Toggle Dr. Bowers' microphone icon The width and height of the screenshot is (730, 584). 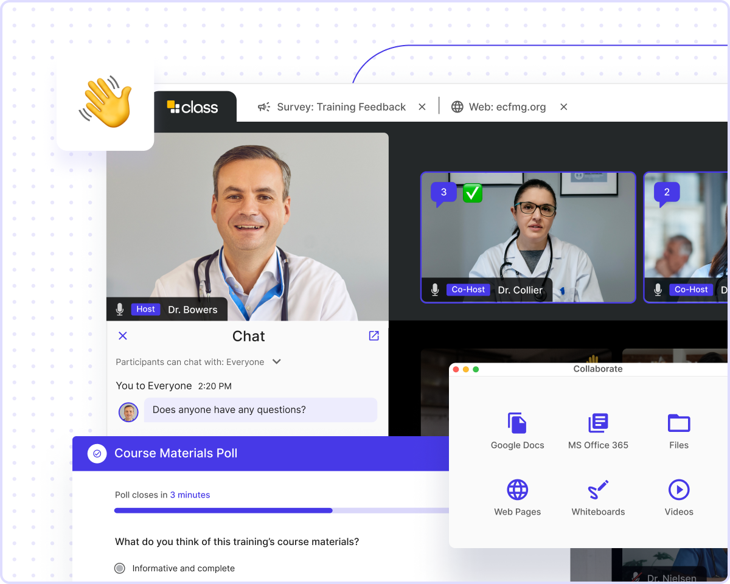120,309
